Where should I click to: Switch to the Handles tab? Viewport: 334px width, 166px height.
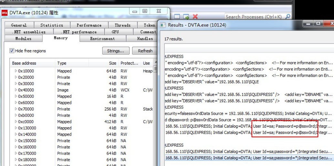pos(142,38)
